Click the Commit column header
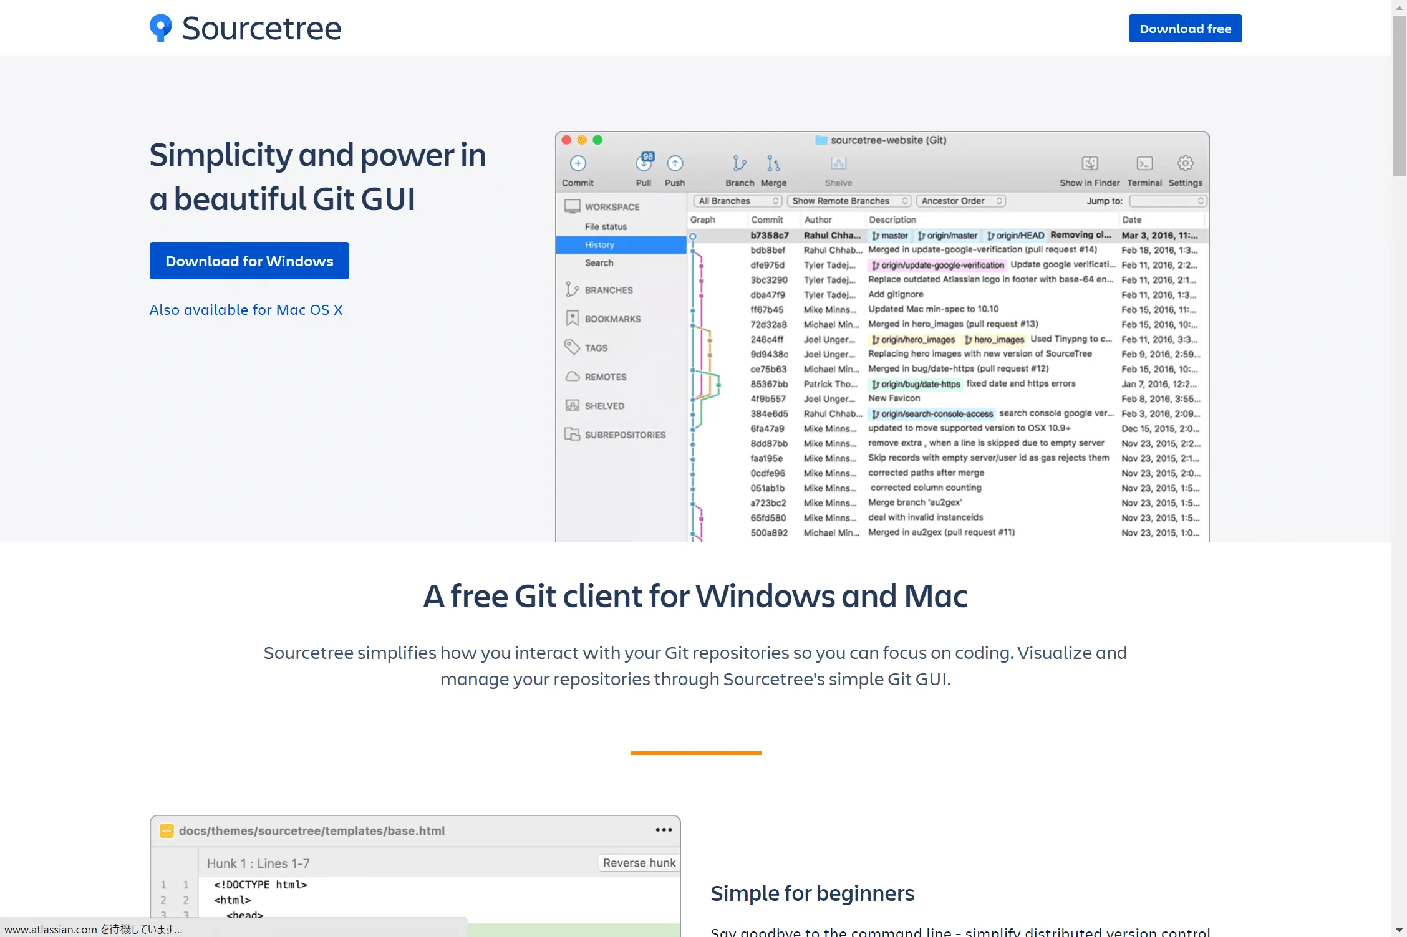This screenshot has height=937, width=1407. [766, 219]
